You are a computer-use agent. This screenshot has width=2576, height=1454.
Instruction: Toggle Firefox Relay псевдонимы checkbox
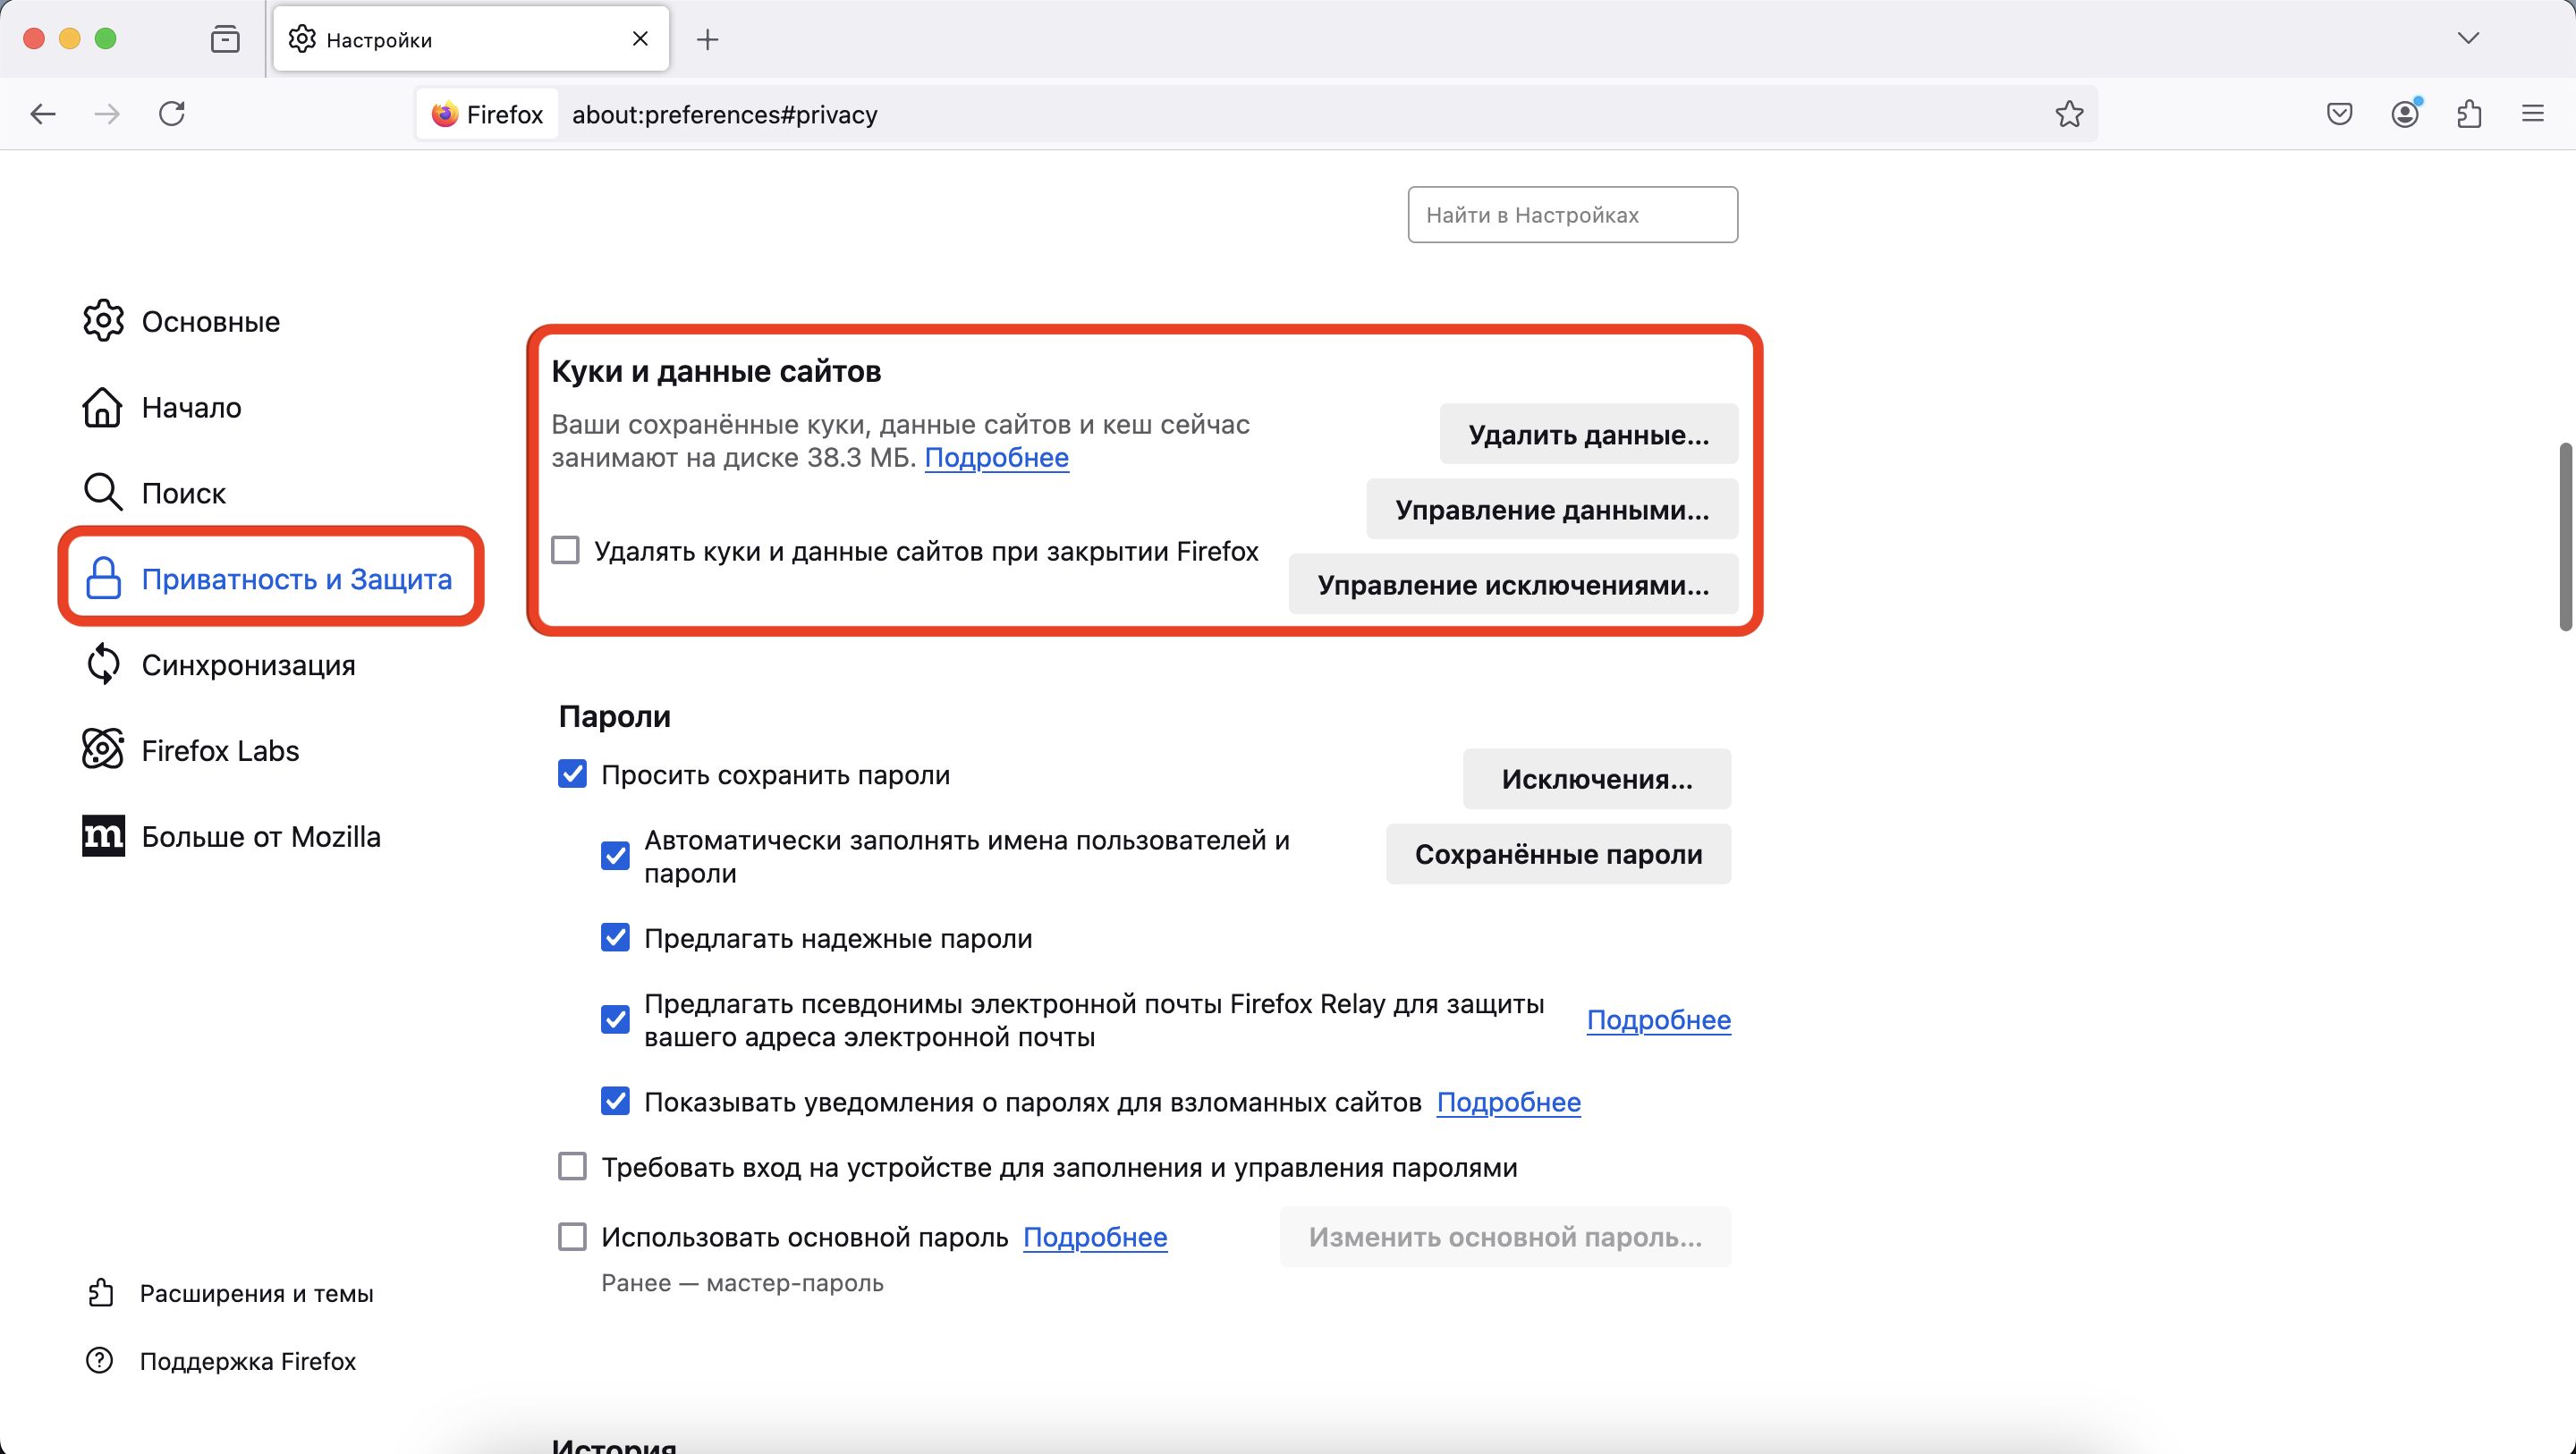tap(615, 1019)
